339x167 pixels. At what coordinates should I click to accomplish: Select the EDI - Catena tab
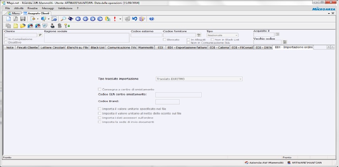pos(219,47)
